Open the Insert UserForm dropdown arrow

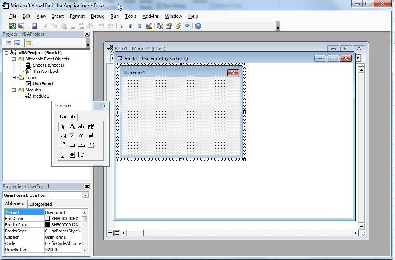[x=28, y=26]
